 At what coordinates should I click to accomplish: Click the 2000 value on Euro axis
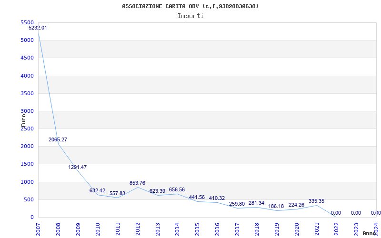tap(27, 147)
